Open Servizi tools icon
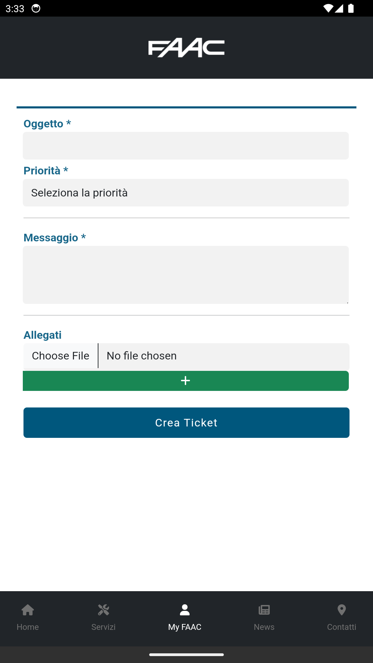The width and height of the screenshot is (373, 663). point(103,610)
